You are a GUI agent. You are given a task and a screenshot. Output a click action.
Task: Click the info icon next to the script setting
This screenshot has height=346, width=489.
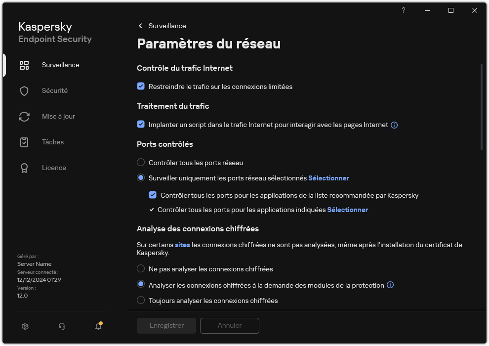click(x=394, y=125)
